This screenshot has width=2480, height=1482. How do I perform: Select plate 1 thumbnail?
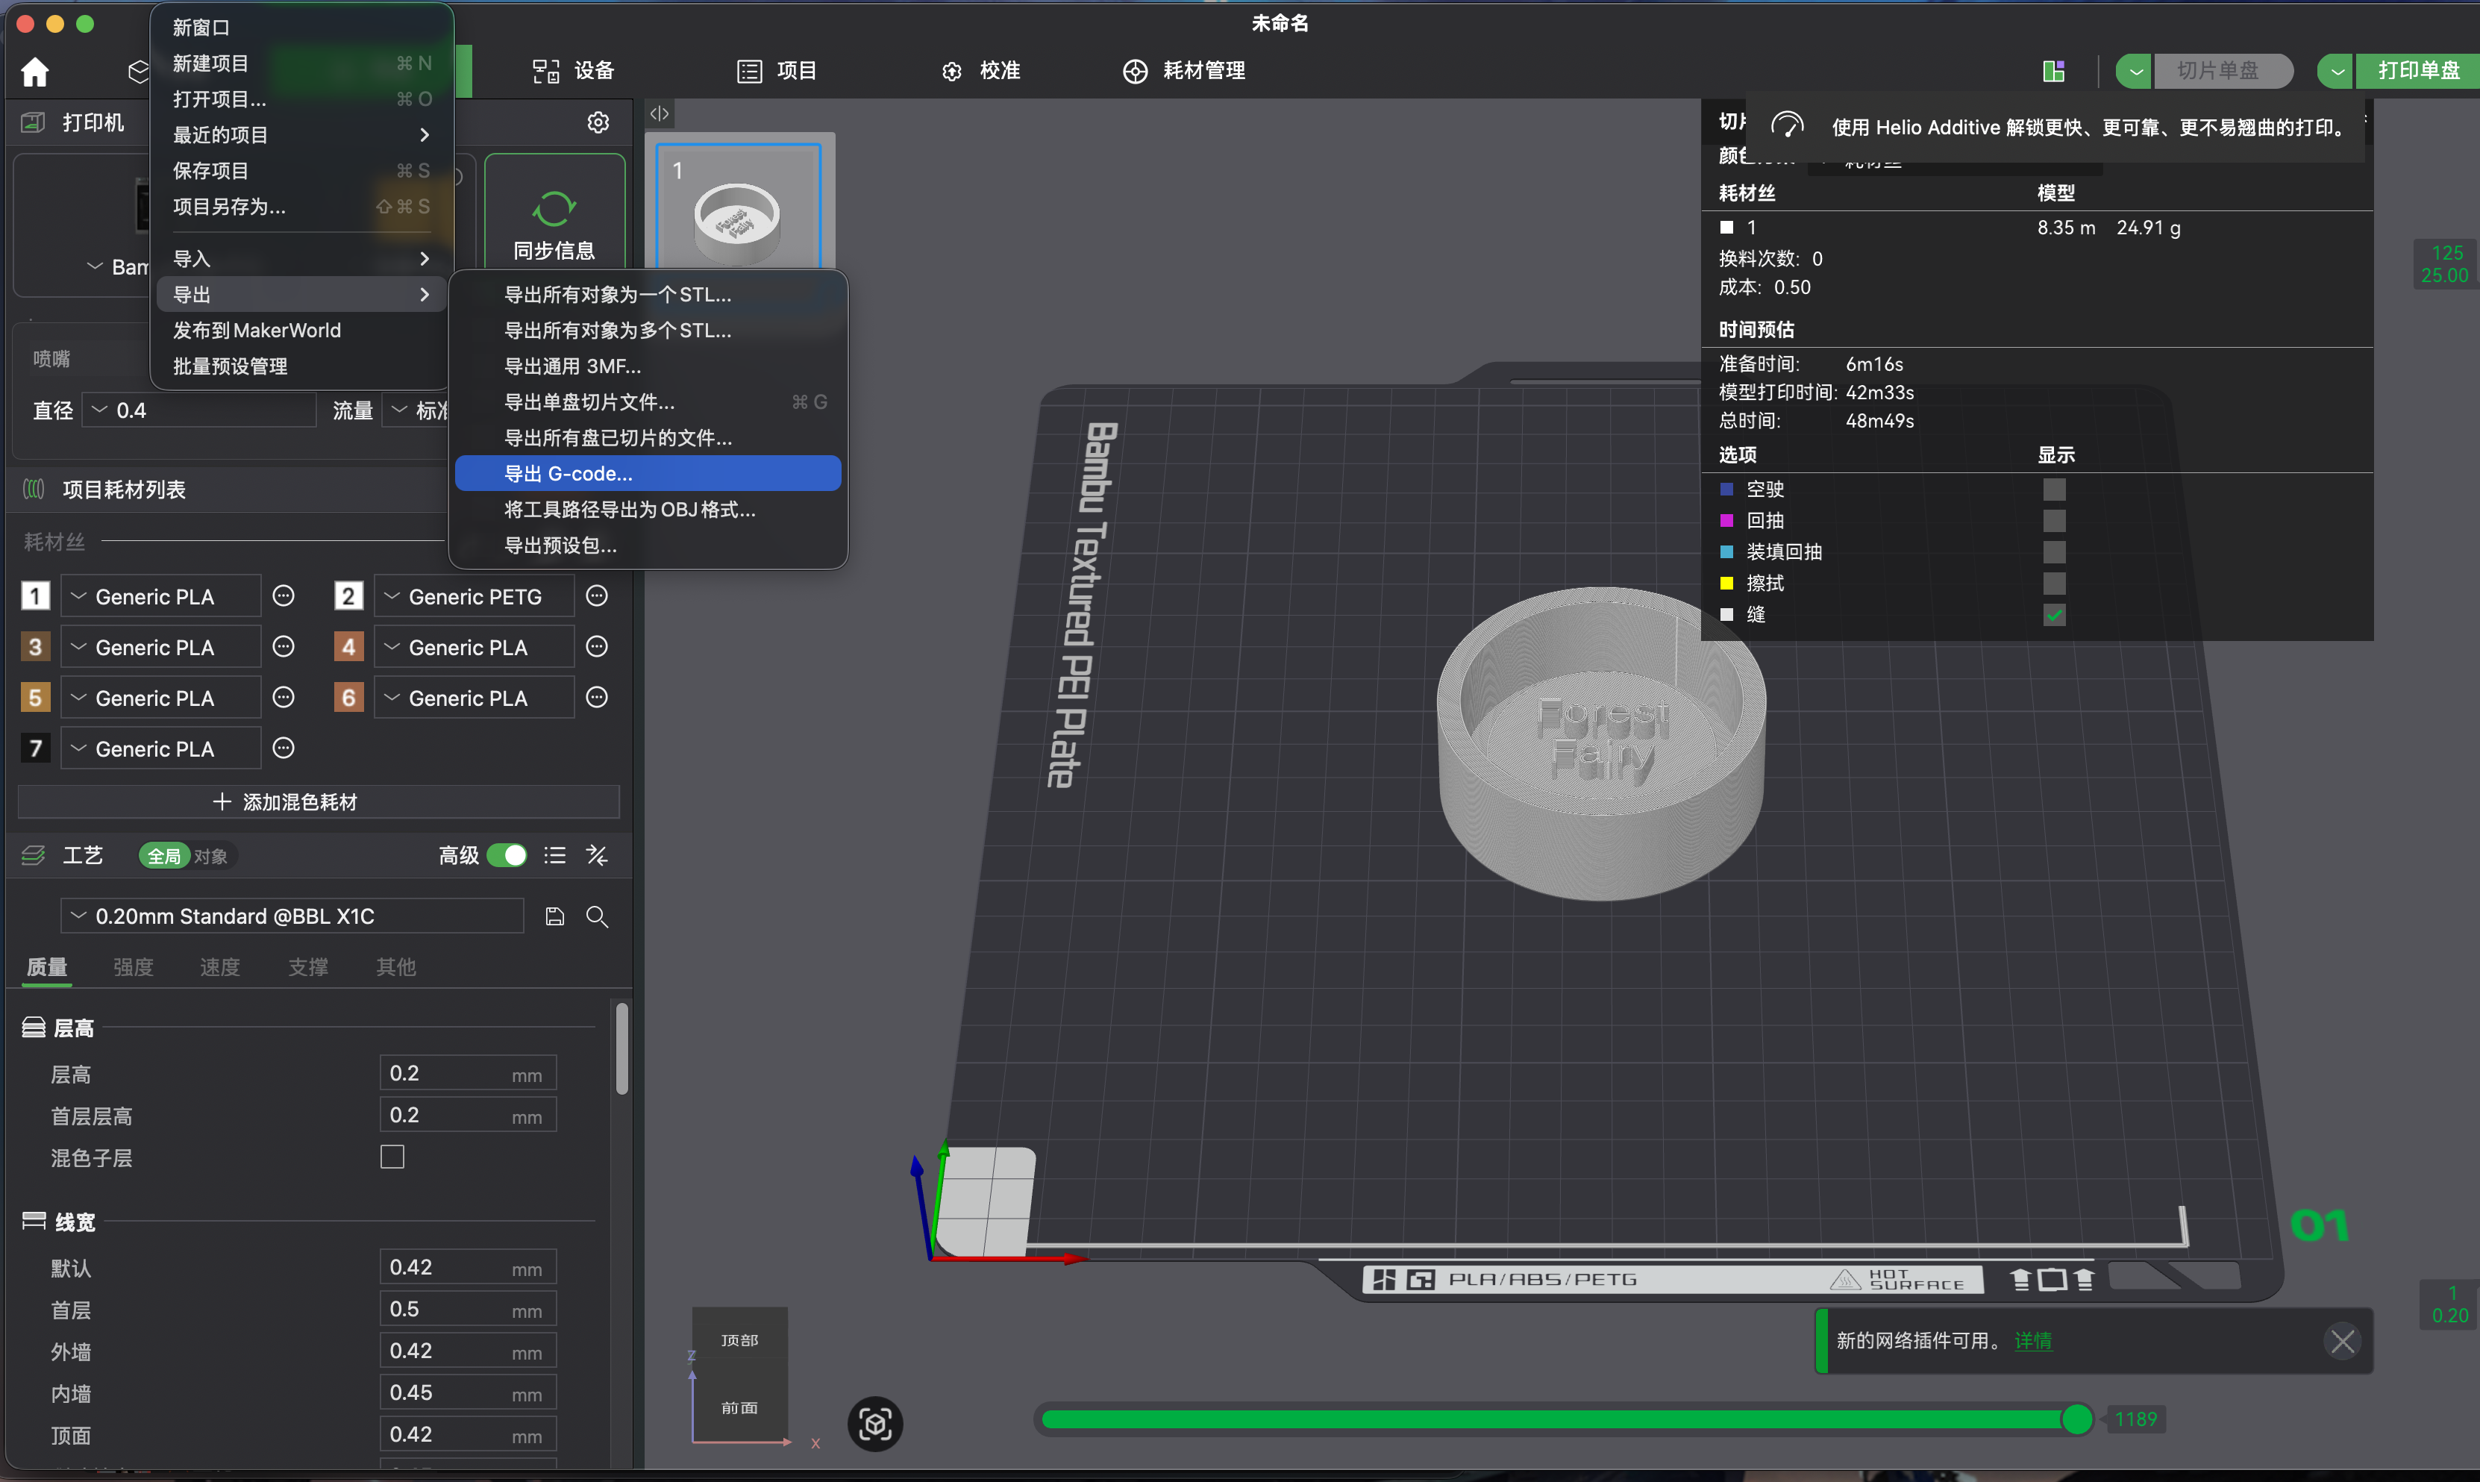pyautogui.click(x=739, y=204)
